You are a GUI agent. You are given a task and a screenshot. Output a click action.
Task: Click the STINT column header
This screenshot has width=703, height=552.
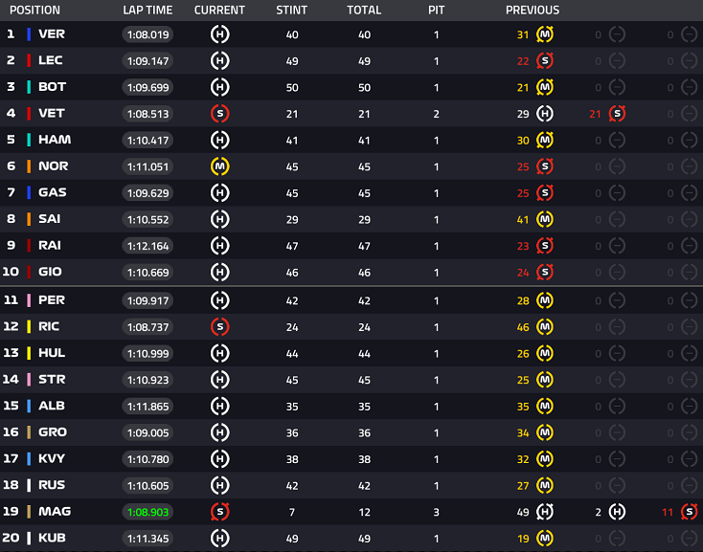[x=291, y=10]
